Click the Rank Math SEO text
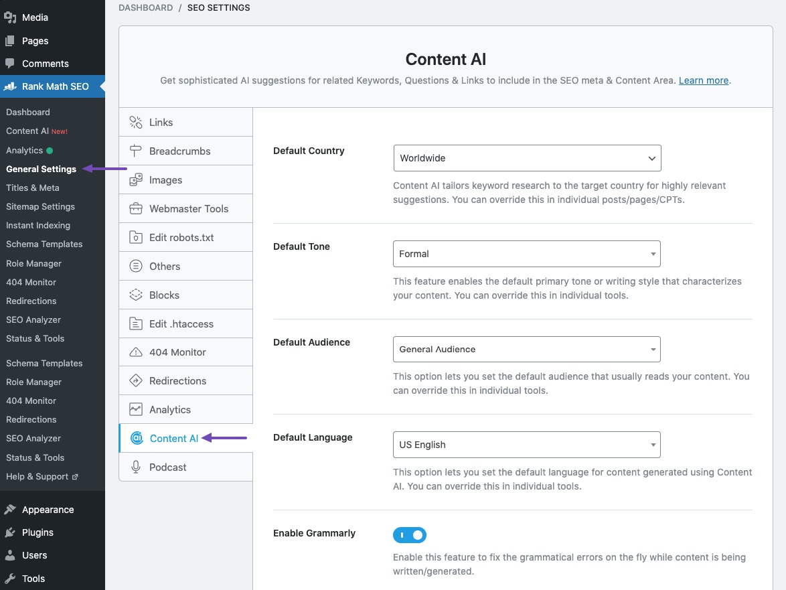 pos(55,86)
